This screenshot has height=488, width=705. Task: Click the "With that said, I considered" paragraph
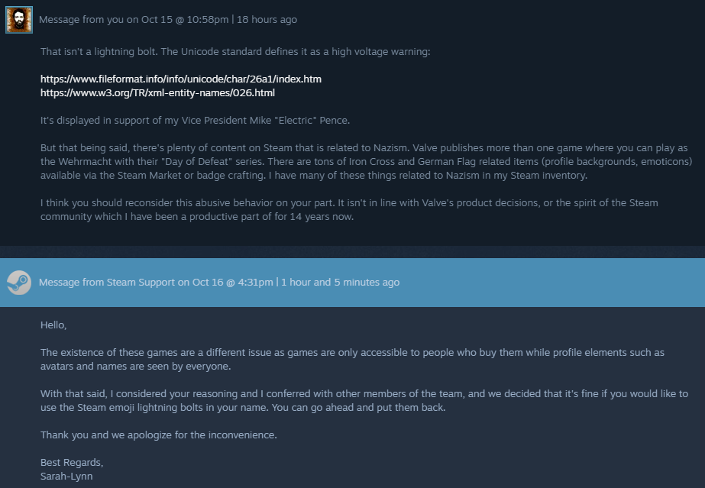(x=364, y=400)
